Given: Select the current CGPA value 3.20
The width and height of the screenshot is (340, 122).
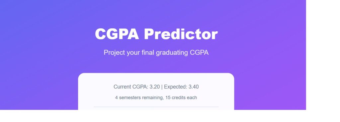Looking at the screenshot, I should coord(155,87).
